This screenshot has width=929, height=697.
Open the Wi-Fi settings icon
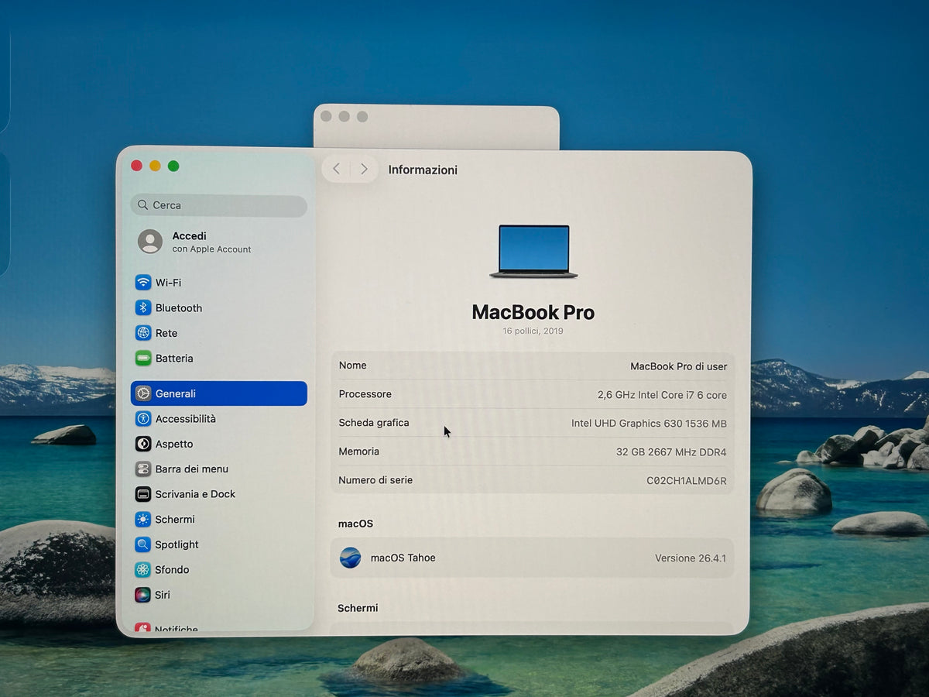143,283
